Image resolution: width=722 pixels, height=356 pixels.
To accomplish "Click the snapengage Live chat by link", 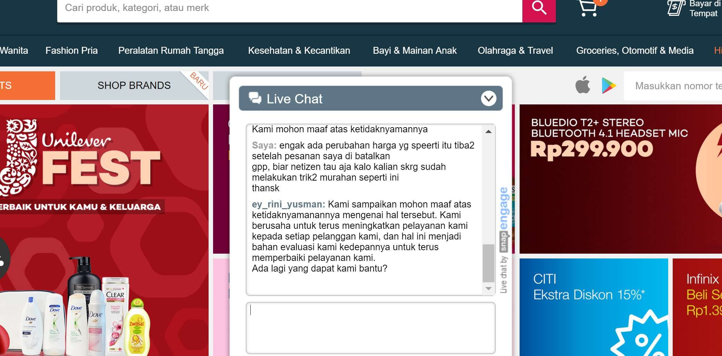I will (x=504, y=240).
